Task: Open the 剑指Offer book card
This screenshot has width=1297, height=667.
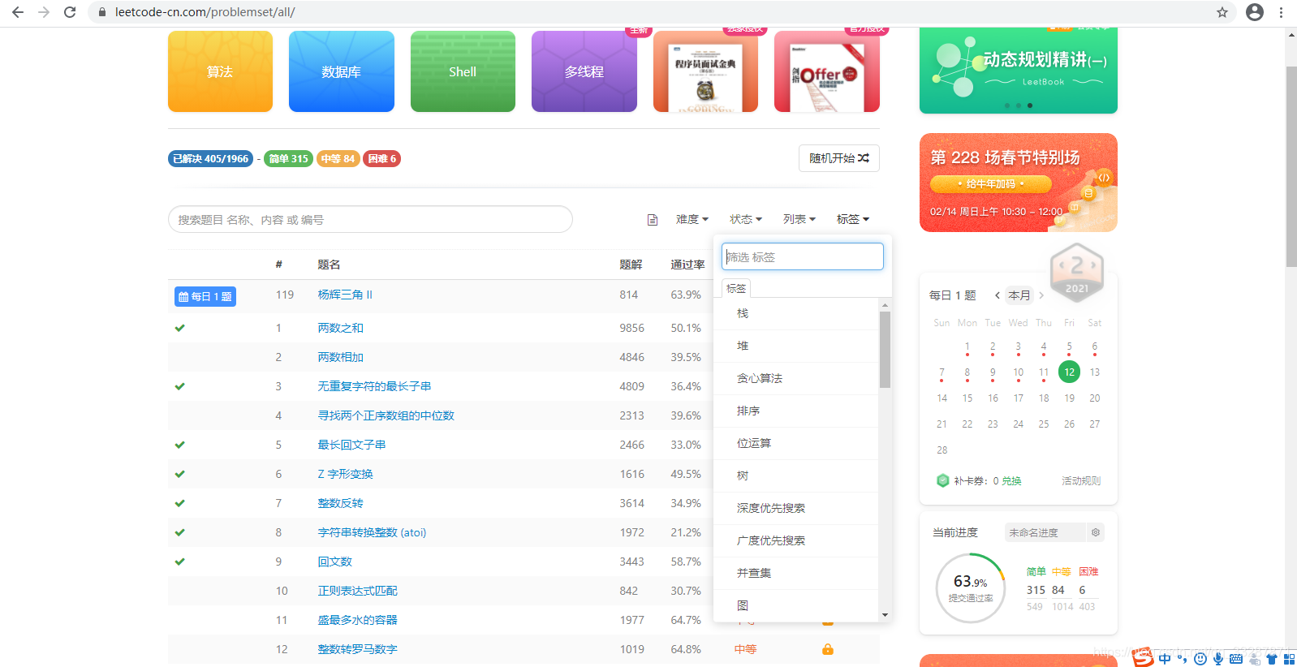Action: [827, 71]
